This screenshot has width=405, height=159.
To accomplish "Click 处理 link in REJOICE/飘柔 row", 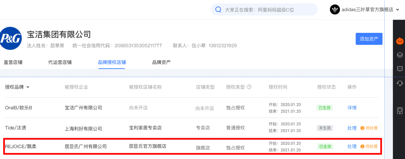I will click(352, 146).
